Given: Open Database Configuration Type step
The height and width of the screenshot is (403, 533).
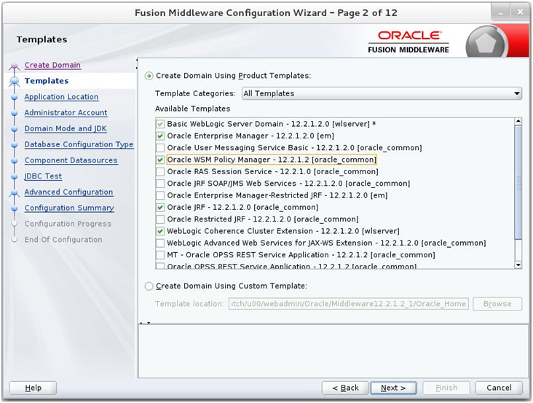Looking at the screenshot, I should tap(79, 144).
